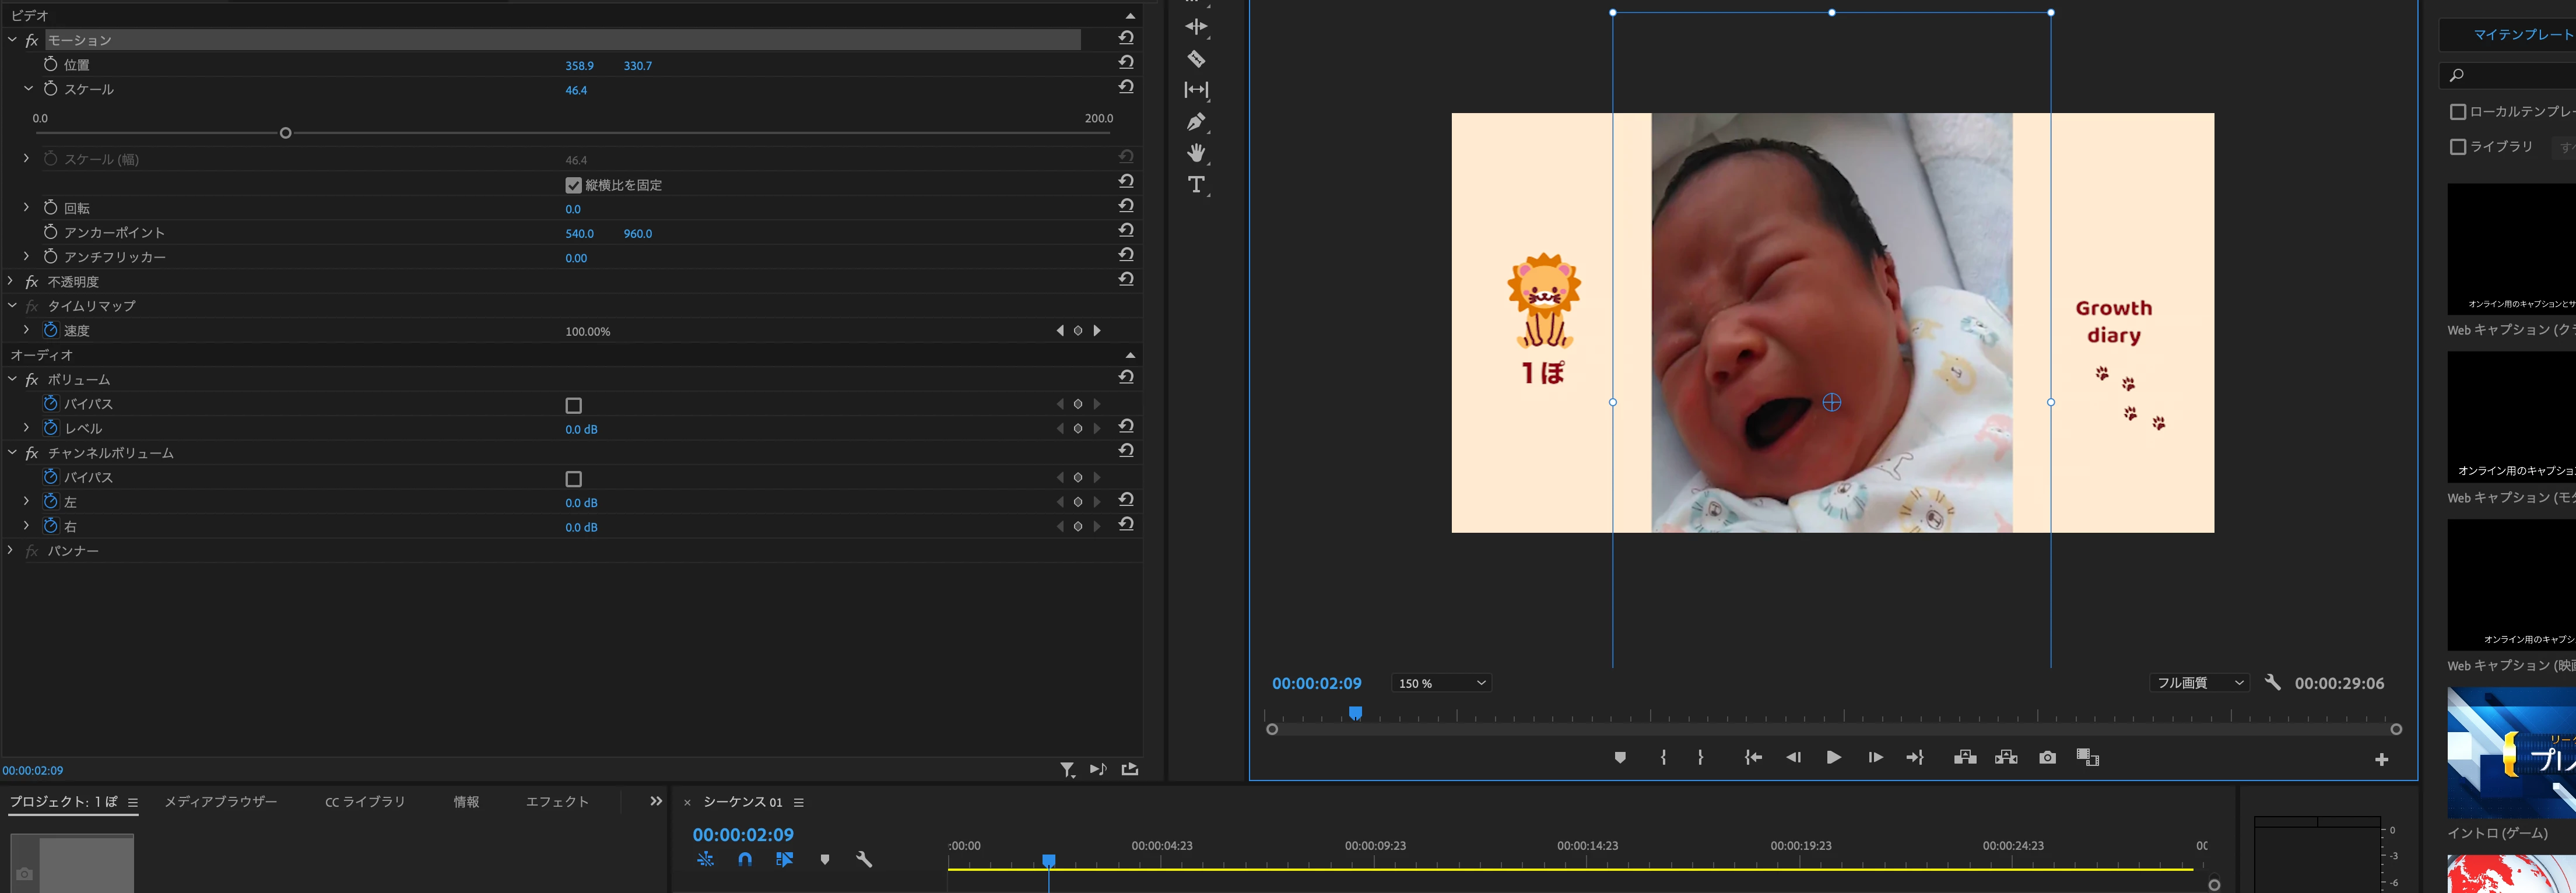This screenshot has height=893, width=2576.
Task: Open the 150% zoom level dropdown
Action: 1440,683
